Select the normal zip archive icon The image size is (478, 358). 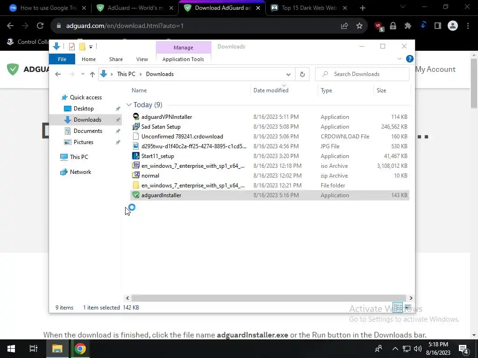coord(136,175)
